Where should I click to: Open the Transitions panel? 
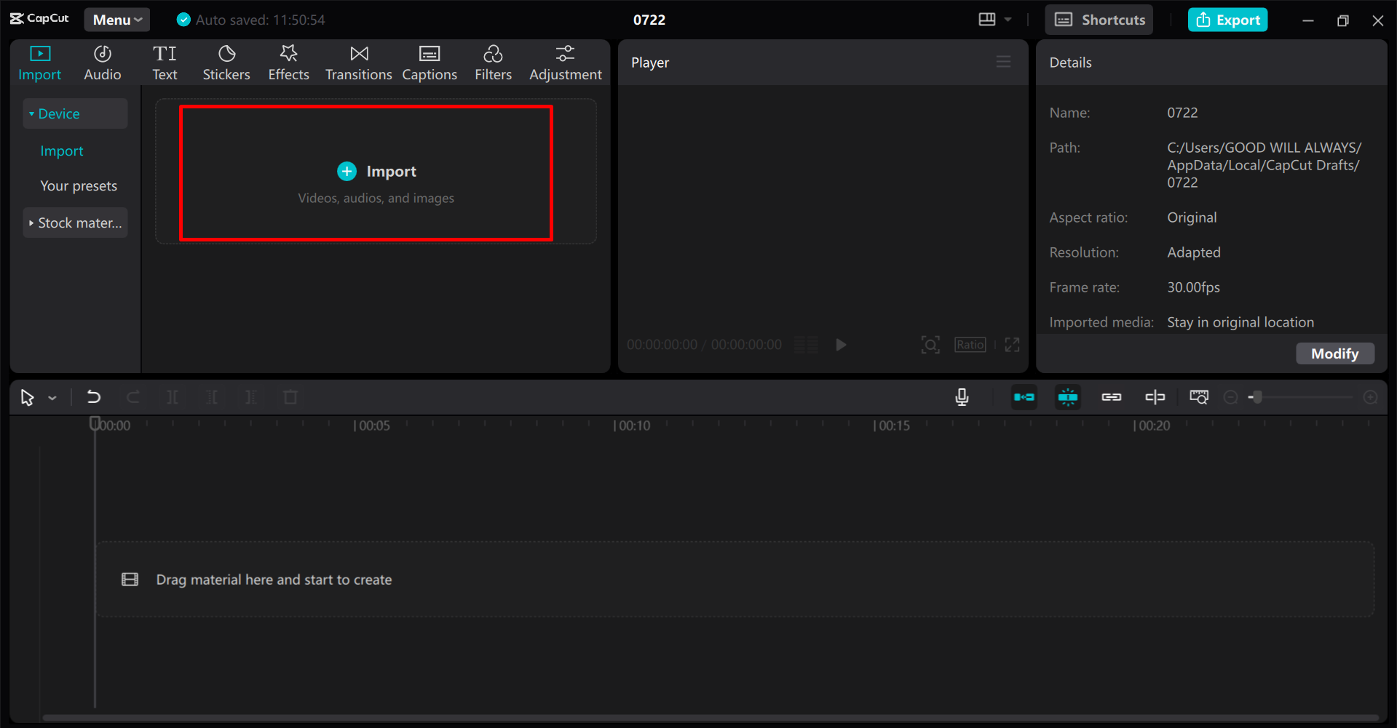tap(358, 62)
